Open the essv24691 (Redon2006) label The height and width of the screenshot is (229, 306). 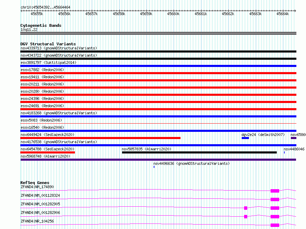(42, 106)
